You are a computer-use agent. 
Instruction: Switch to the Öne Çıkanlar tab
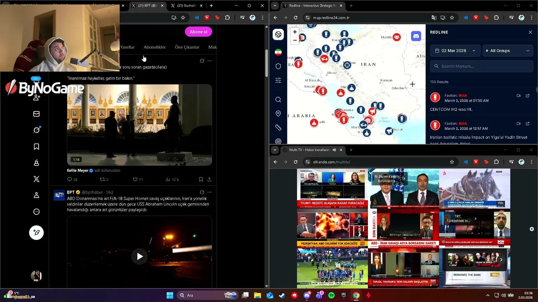click(187, 47)
